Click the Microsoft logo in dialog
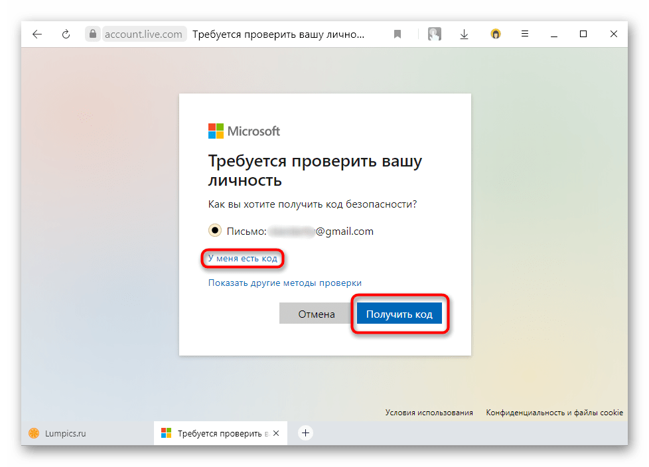The height and width of the screenshot is (467, 649). (244, 131)
